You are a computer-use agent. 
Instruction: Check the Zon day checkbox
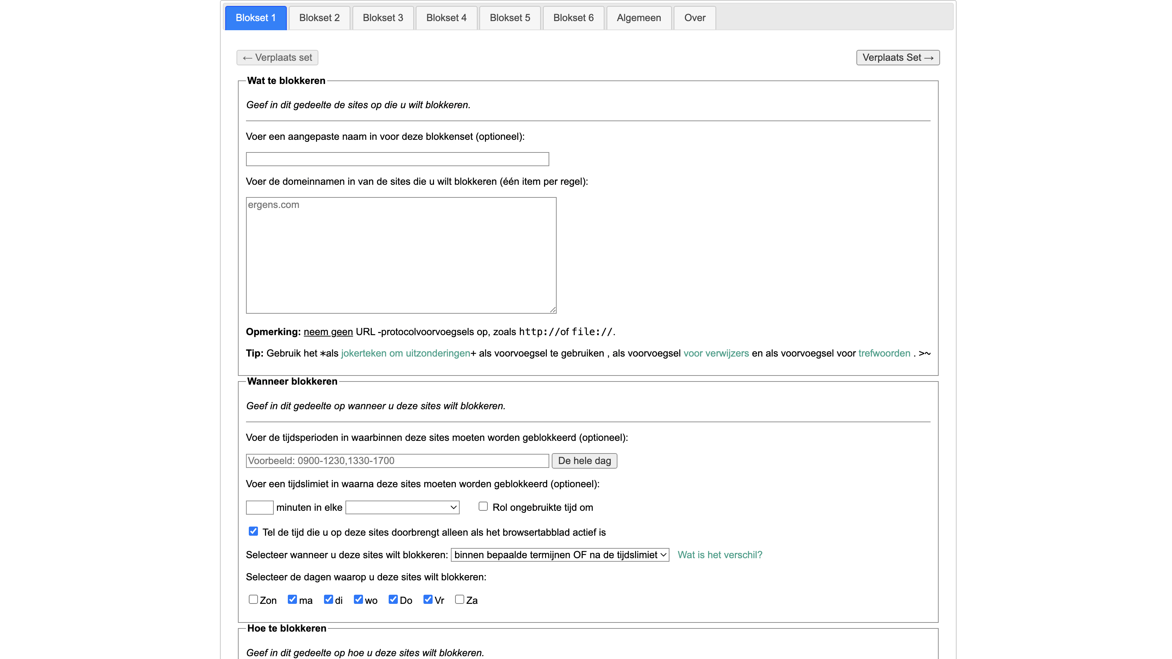tap(253, 599)
